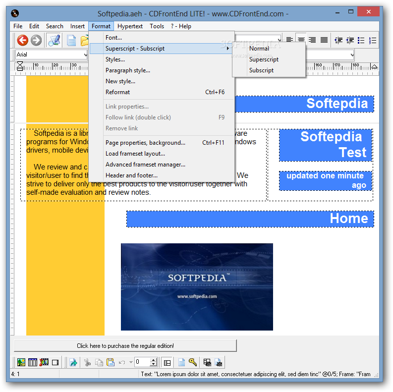
Task: Open the style dropdown beside alignment icons
Action: pos(279,39)
